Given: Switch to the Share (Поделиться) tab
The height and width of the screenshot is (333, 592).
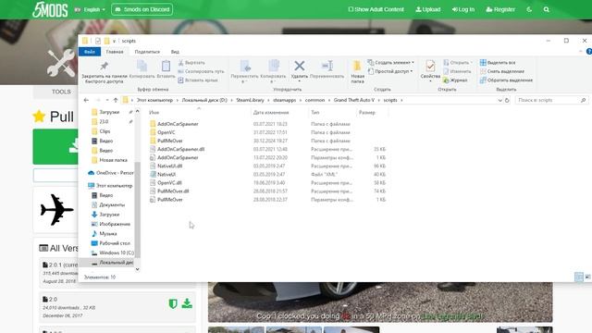Looking at the screenshot, I should 147,52.
